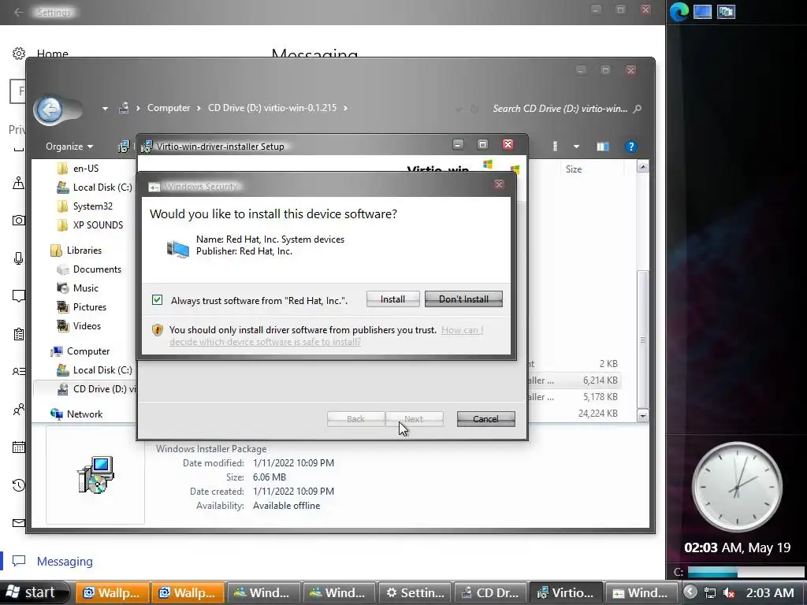This screenshot has height=605, width=807.
Task: Click the location icon in Settings sidebar
Action: 19,183
